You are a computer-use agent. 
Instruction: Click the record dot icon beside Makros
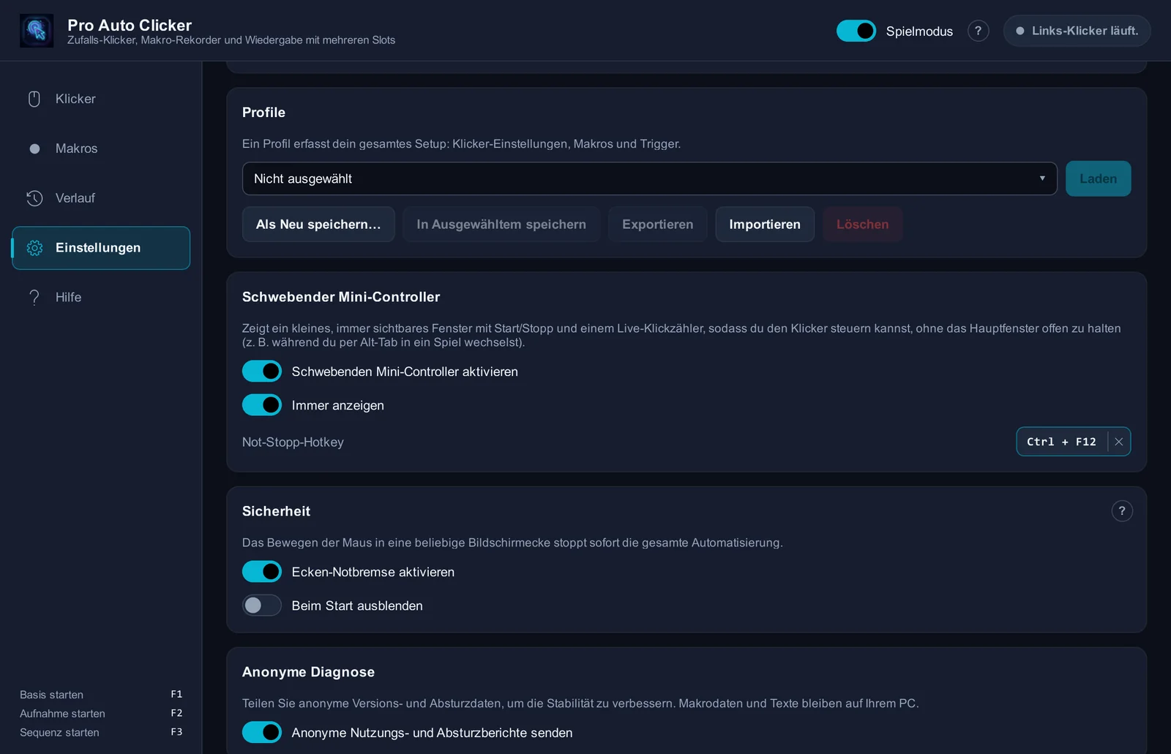pos(34,148)
